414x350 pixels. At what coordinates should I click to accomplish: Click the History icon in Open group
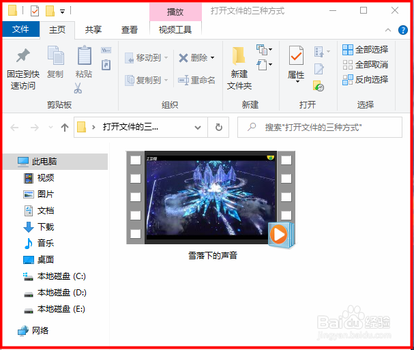[x=319, y=86]
